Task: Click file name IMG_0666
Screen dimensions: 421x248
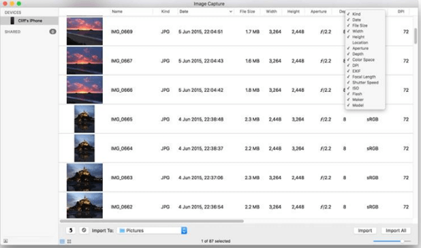Action: coord(122,90)
